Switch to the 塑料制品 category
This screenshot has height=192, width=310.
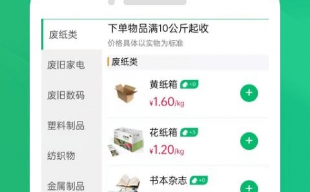pos(66,125)
